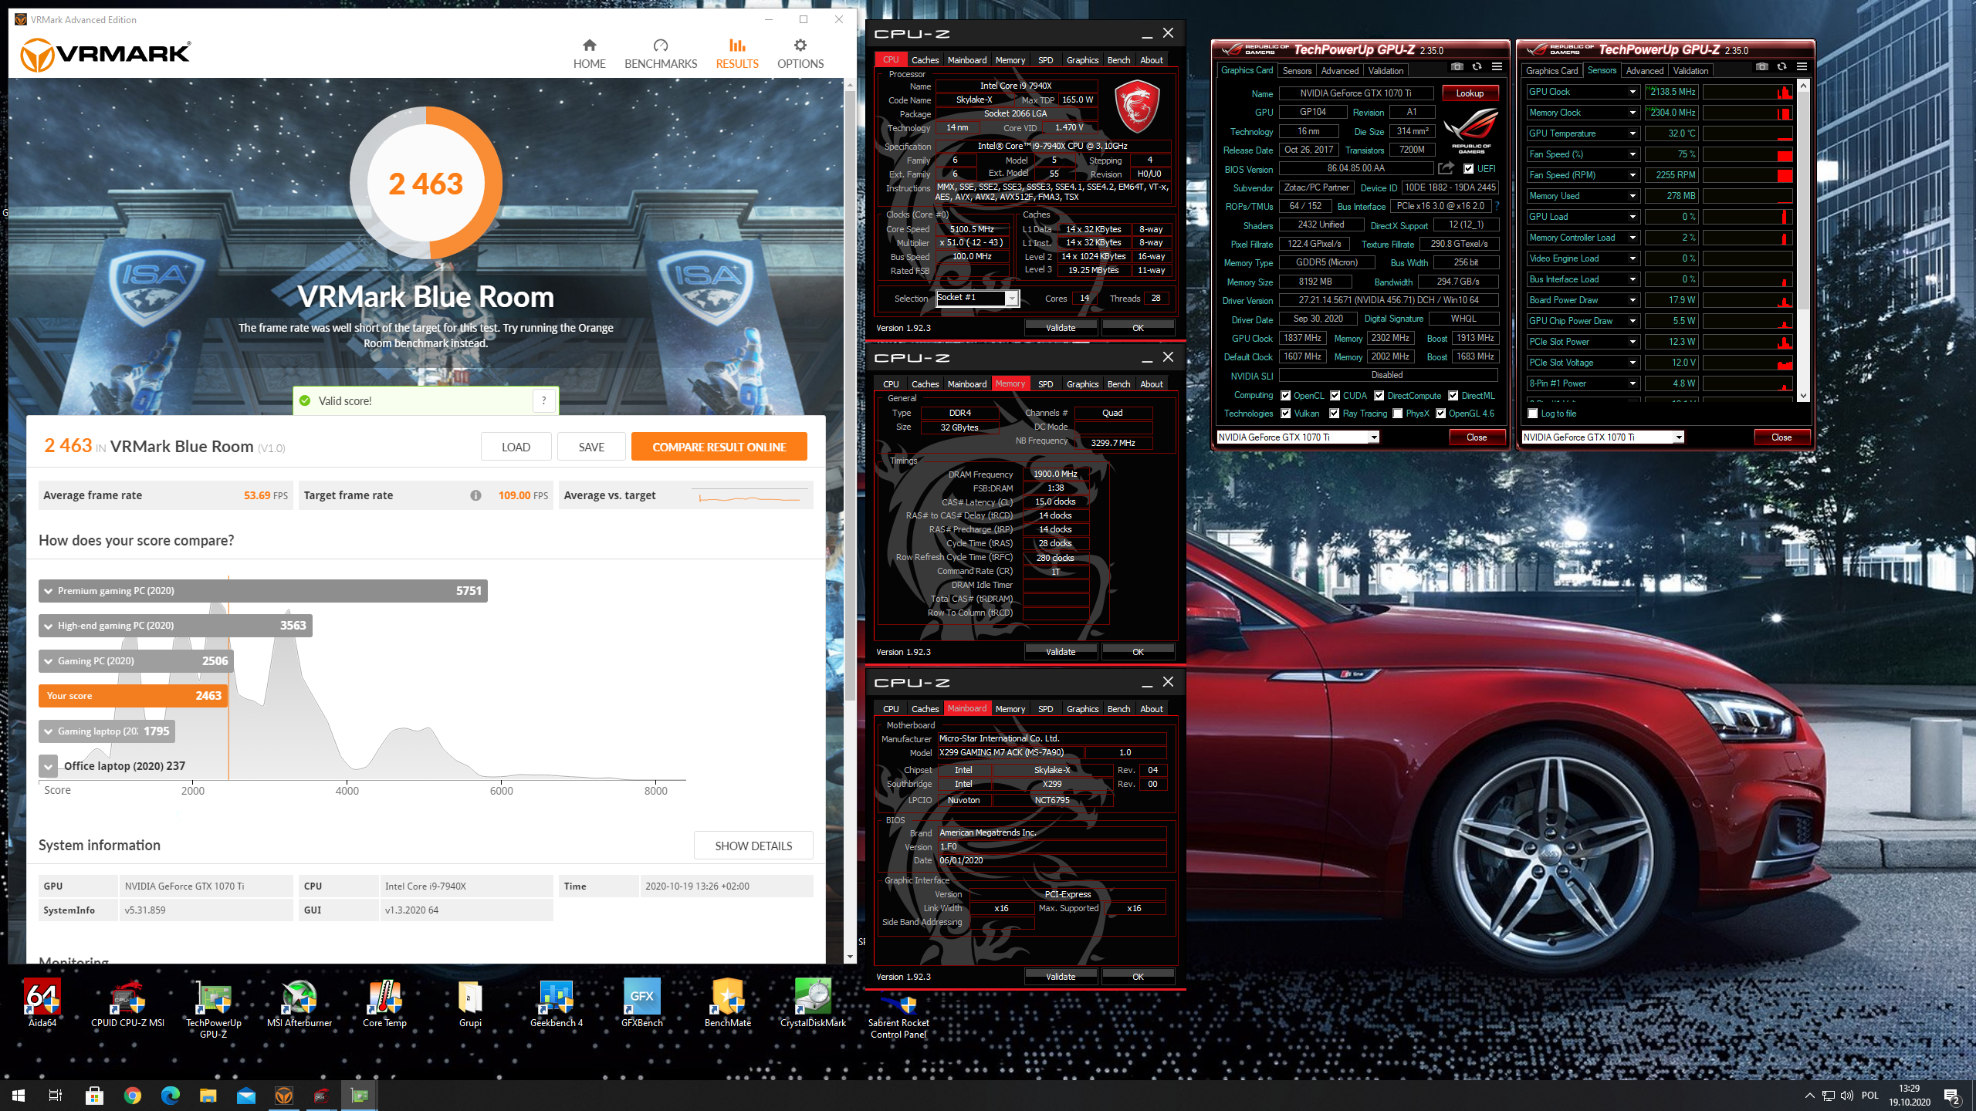The height and width of the screenshot is (1111, 1976).
Task: Open Caches tab in top CPU-Z window
Action: pos(925,59)
